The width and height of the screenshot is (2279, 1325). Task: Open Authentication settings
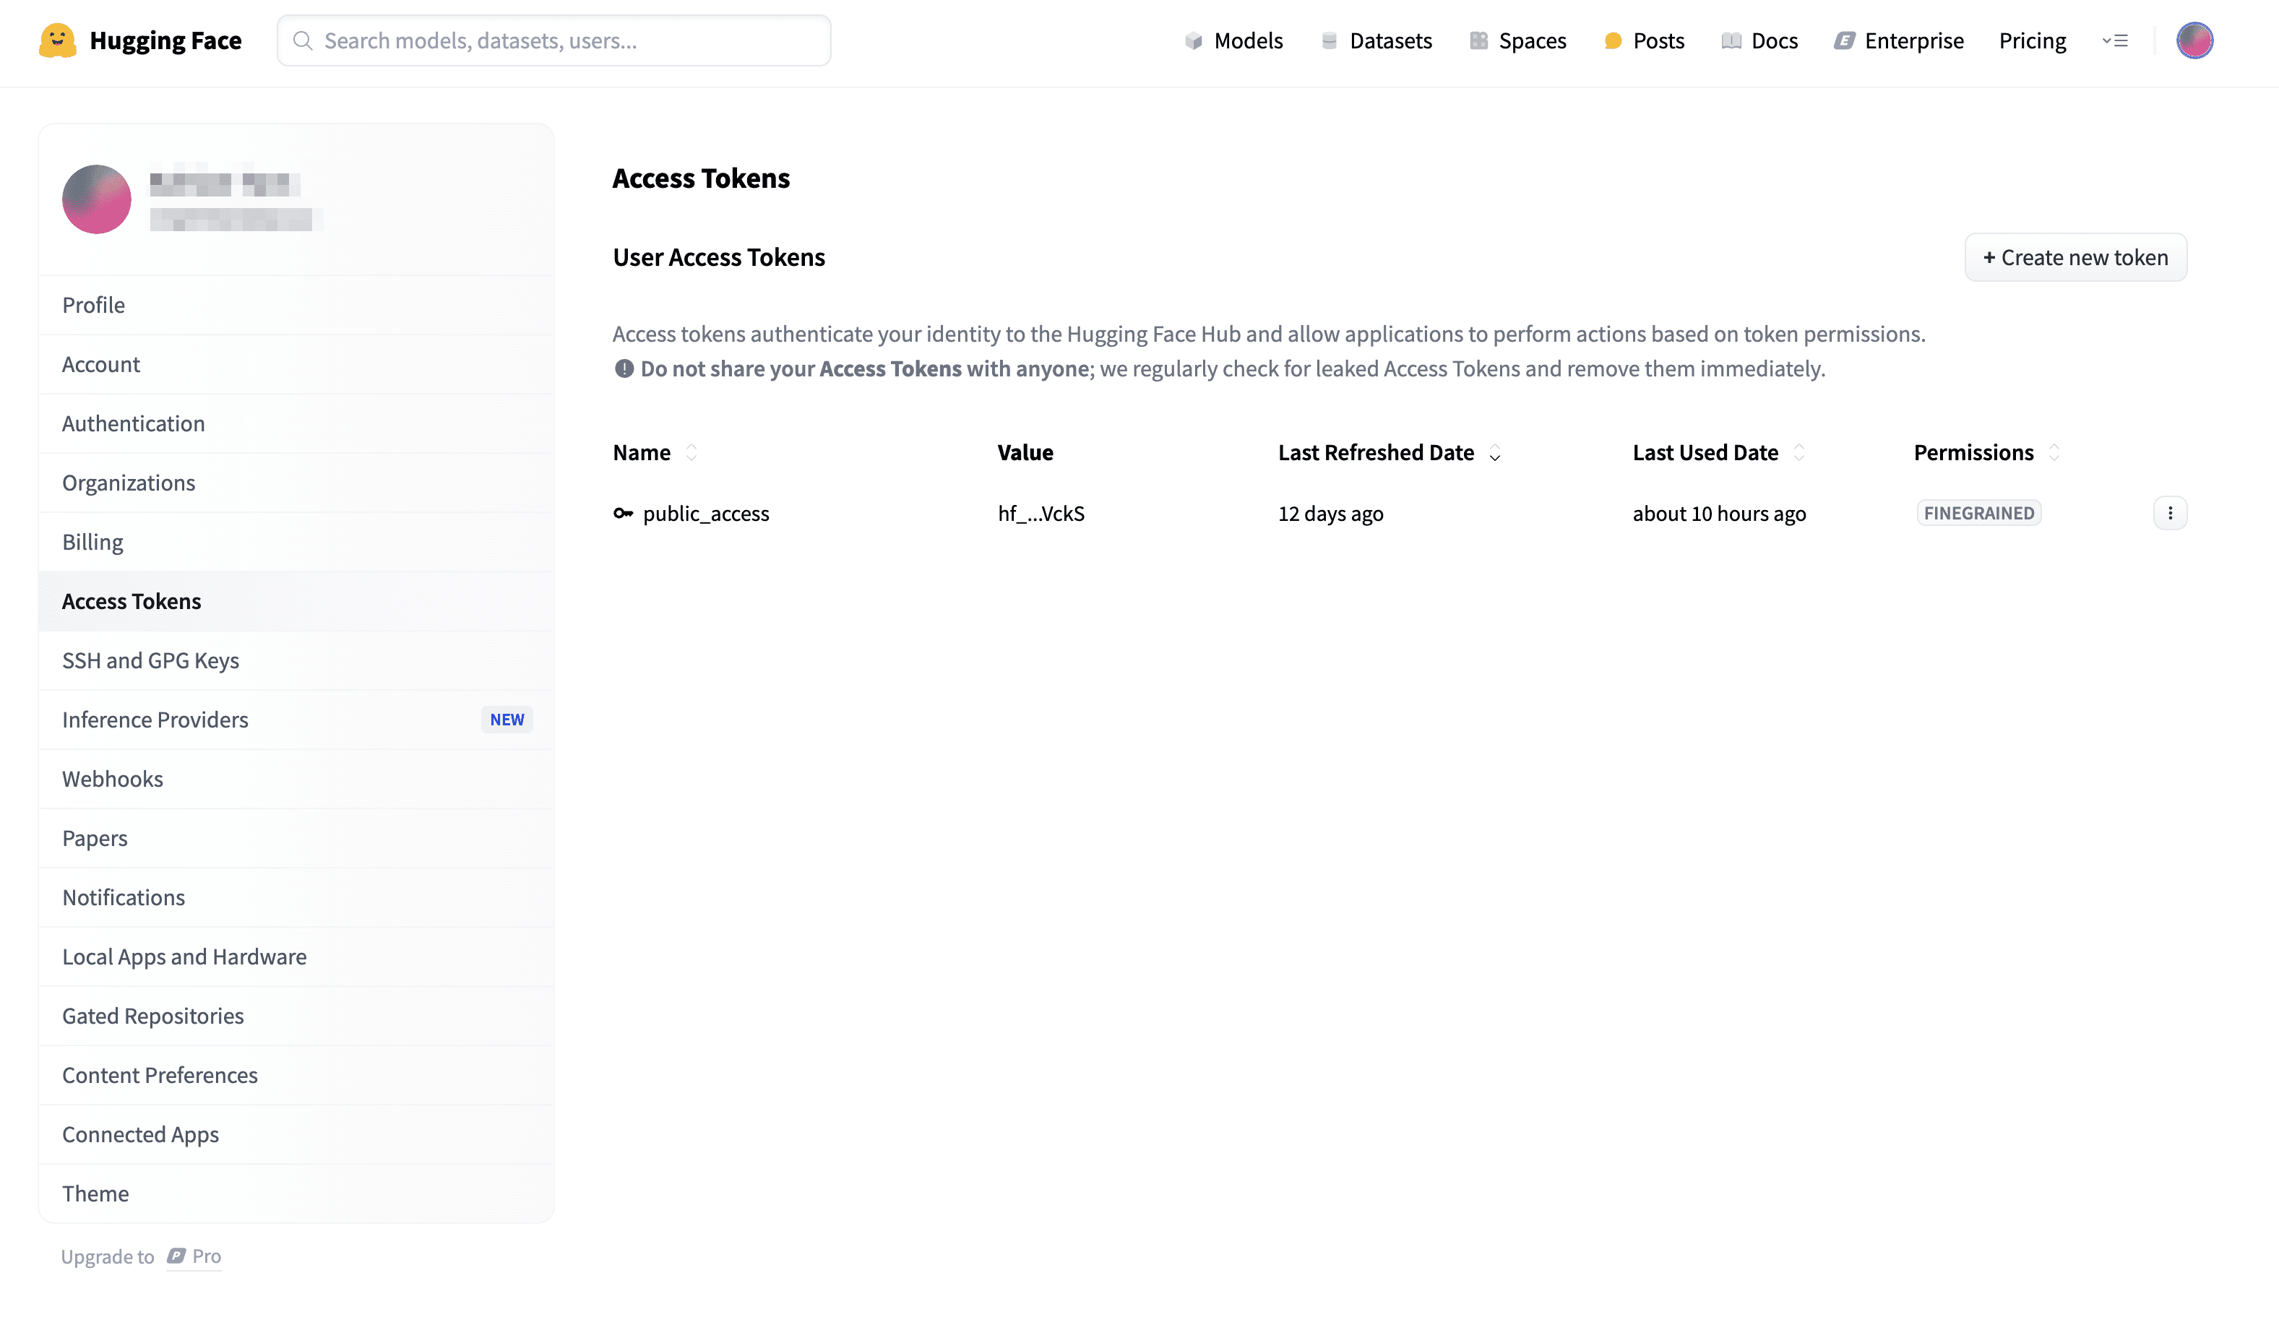(x=296, y=423)
